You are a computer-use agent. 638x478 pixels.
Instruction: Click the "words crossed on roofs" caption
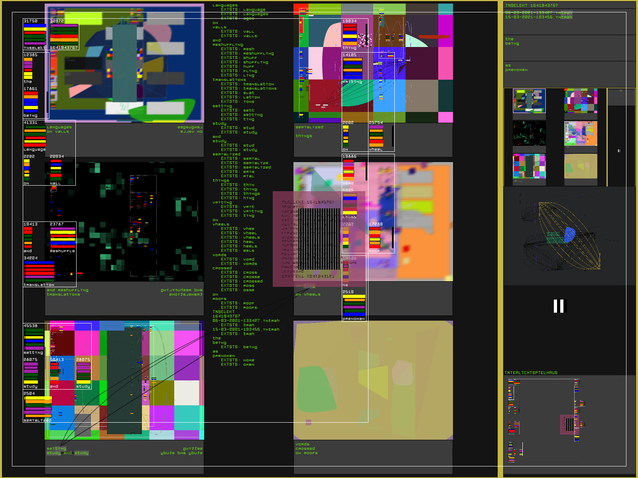pyautogui.click(x=306, y=449)
